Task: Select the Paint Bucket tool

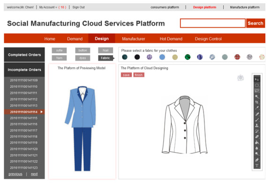Action: pyautogui.click(x=257, y=142)
